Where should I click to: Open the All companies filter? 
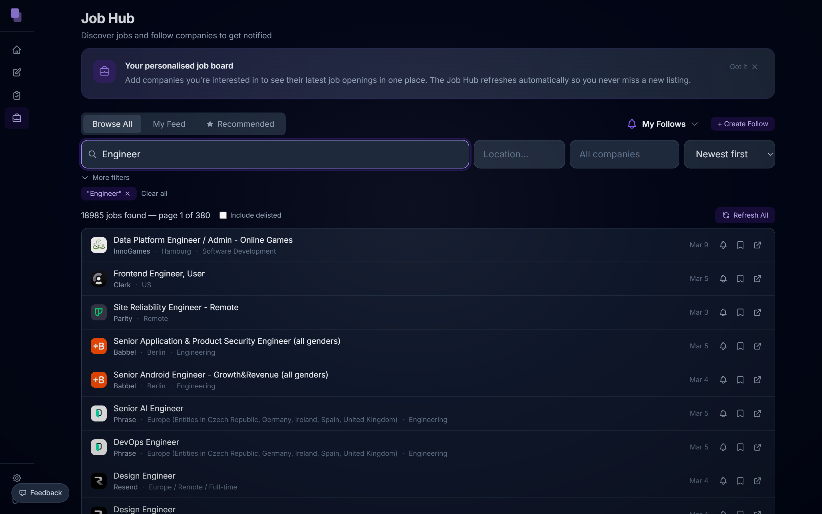[x=624, y=154]
